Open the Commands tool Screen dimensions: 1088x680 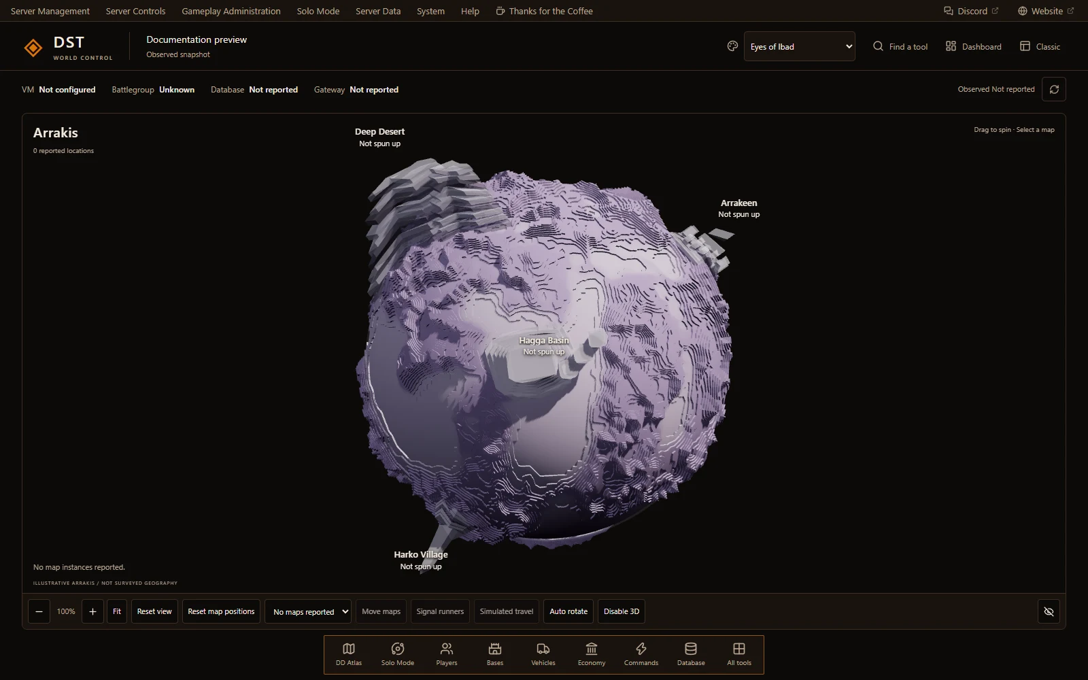641,654
